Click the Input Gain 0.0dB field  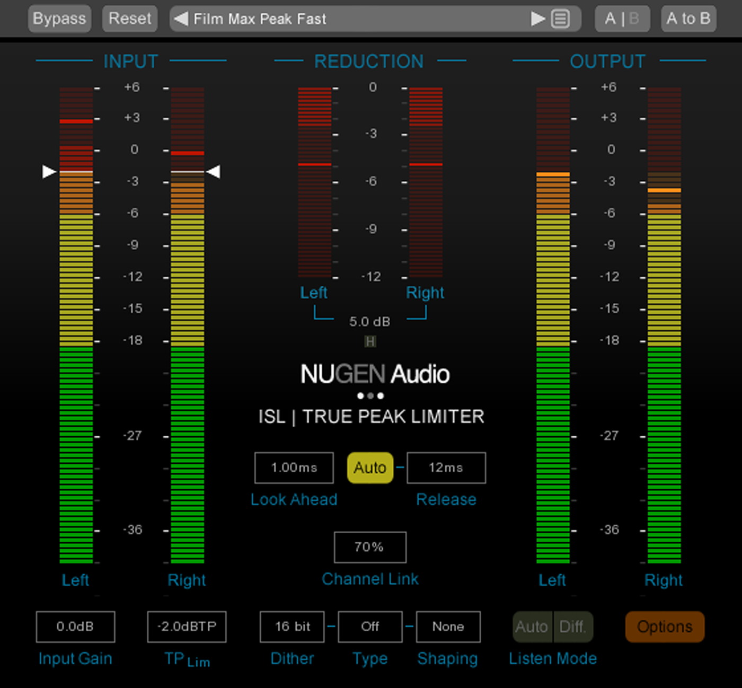click(75, 627)
